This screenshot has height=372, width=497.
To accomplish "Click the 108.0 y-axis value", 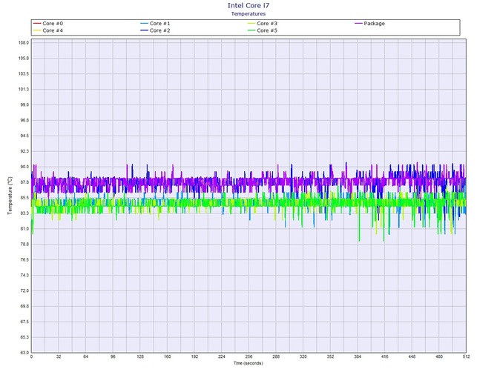I will click(24, 43).
